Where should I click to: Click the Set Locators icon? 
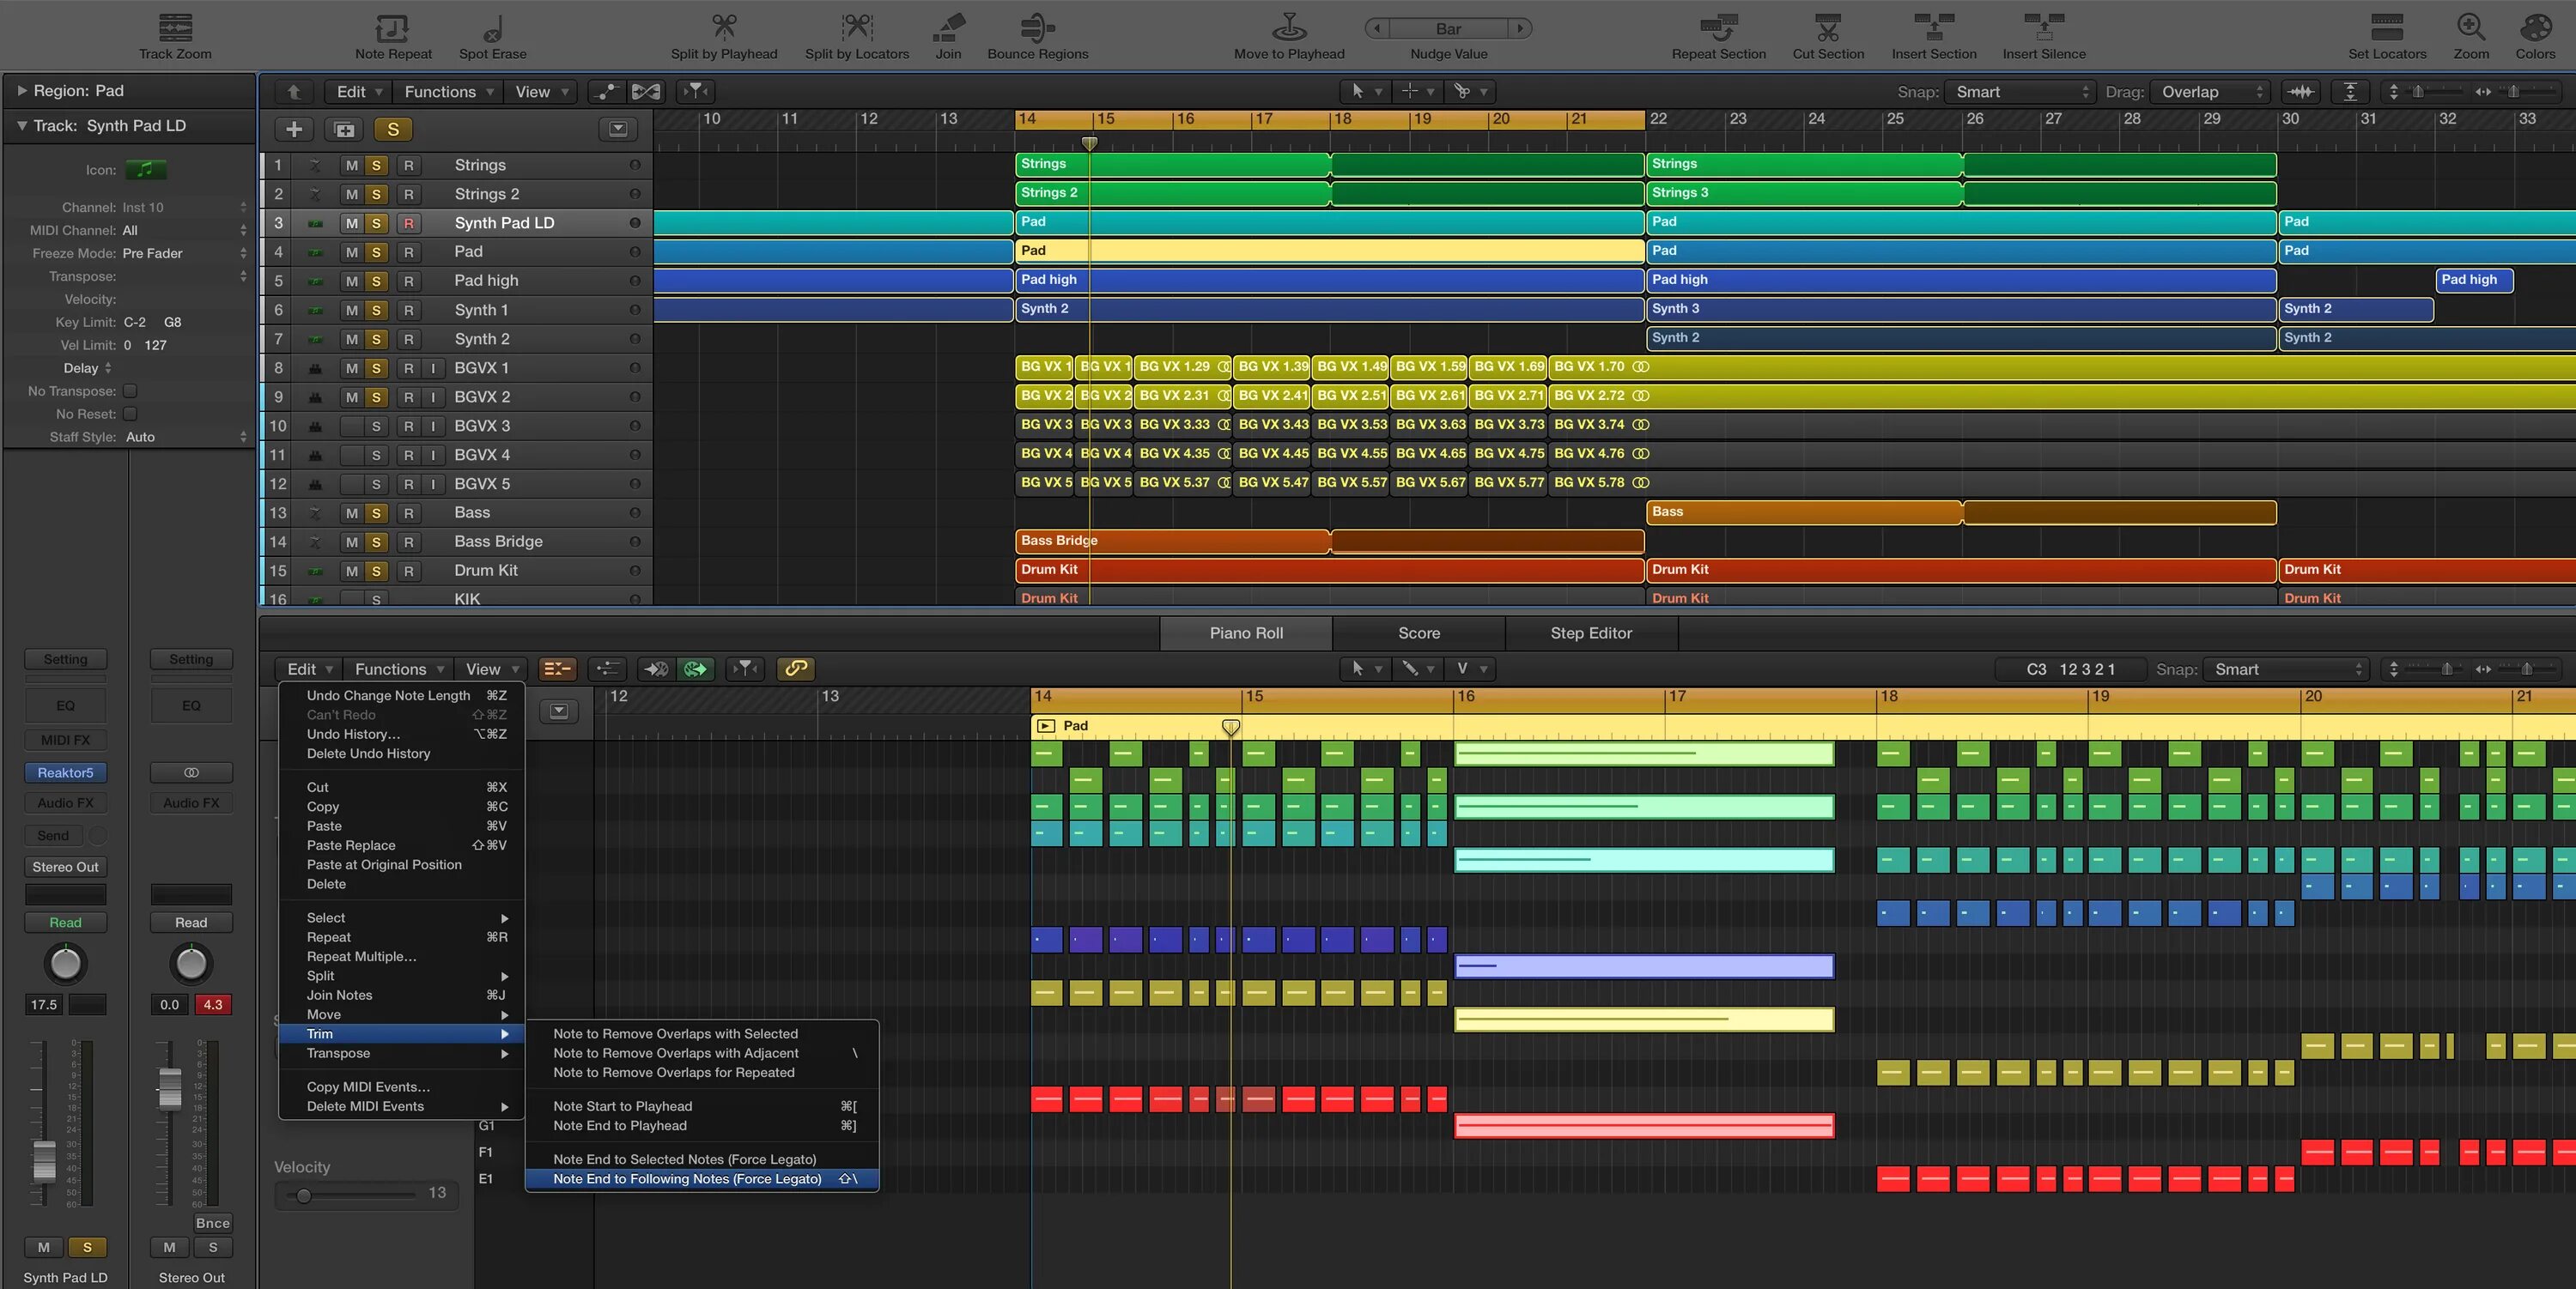tap(2386, 27)
